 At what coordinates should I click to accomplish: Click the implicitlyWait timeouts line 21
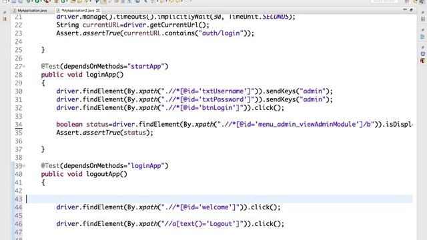coord(175,17)
